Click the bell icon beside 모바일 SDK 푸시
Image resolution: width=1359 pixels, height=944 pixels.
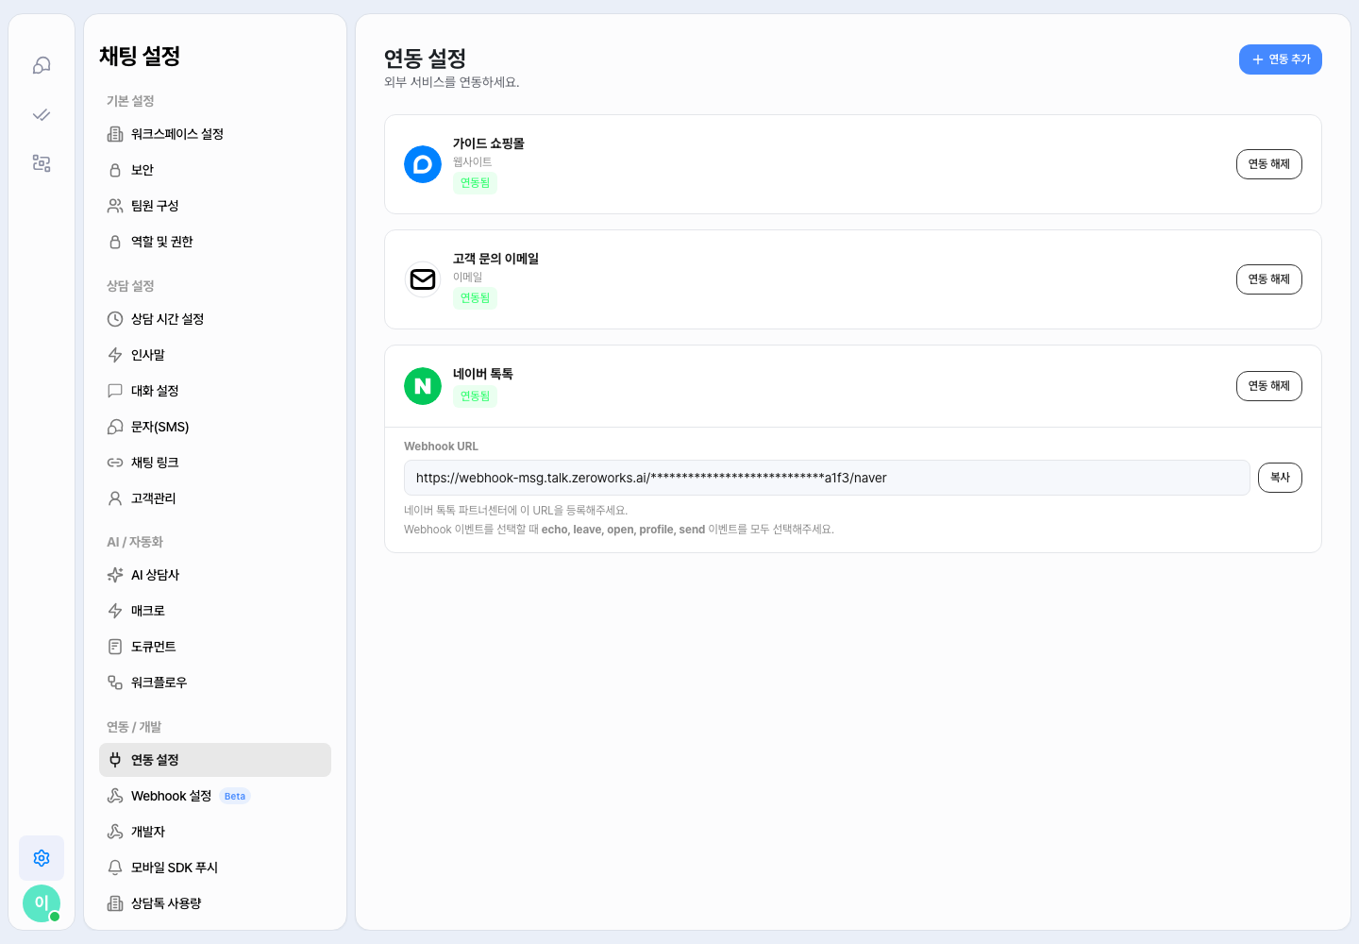[115, 868]
